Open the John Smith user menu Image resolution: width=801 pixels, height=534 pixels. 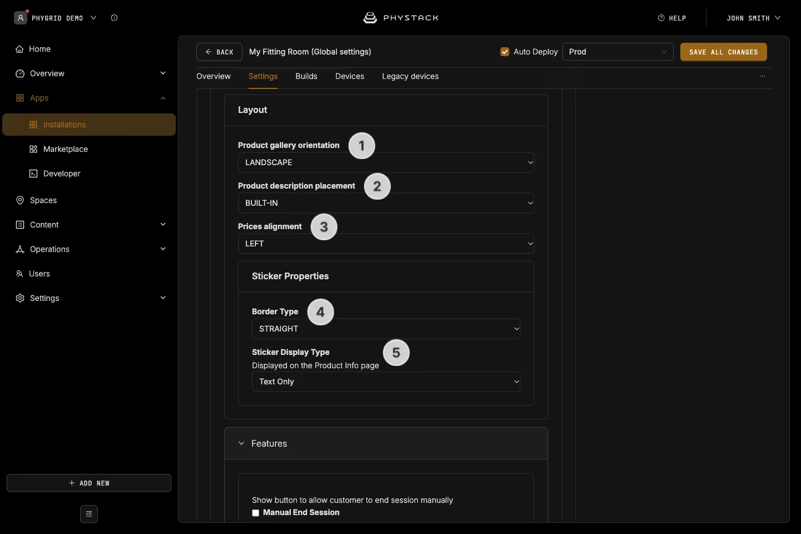point(754,18)
